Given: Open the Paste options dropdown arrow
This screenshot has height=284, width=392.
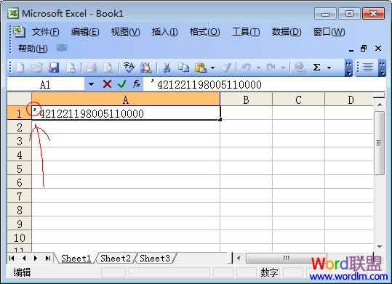Looking at the screenshot, I should tap(212, 68).
